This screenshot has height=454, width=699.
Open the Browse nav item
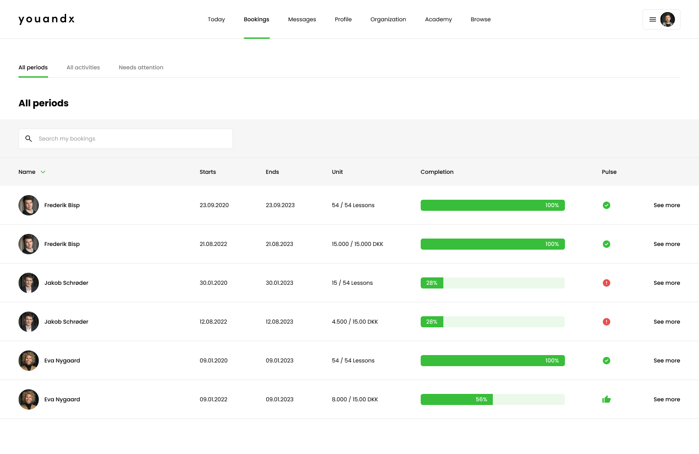[x=481, y=19]
